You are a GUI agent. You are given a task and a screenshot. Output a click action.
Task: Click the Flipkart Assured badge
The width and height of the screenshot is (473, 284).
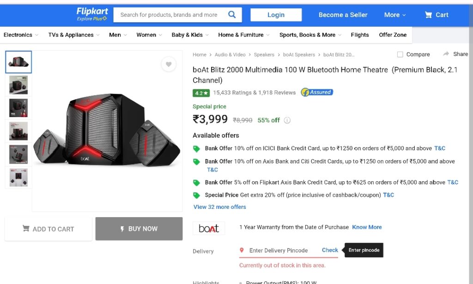coord(317,92)
